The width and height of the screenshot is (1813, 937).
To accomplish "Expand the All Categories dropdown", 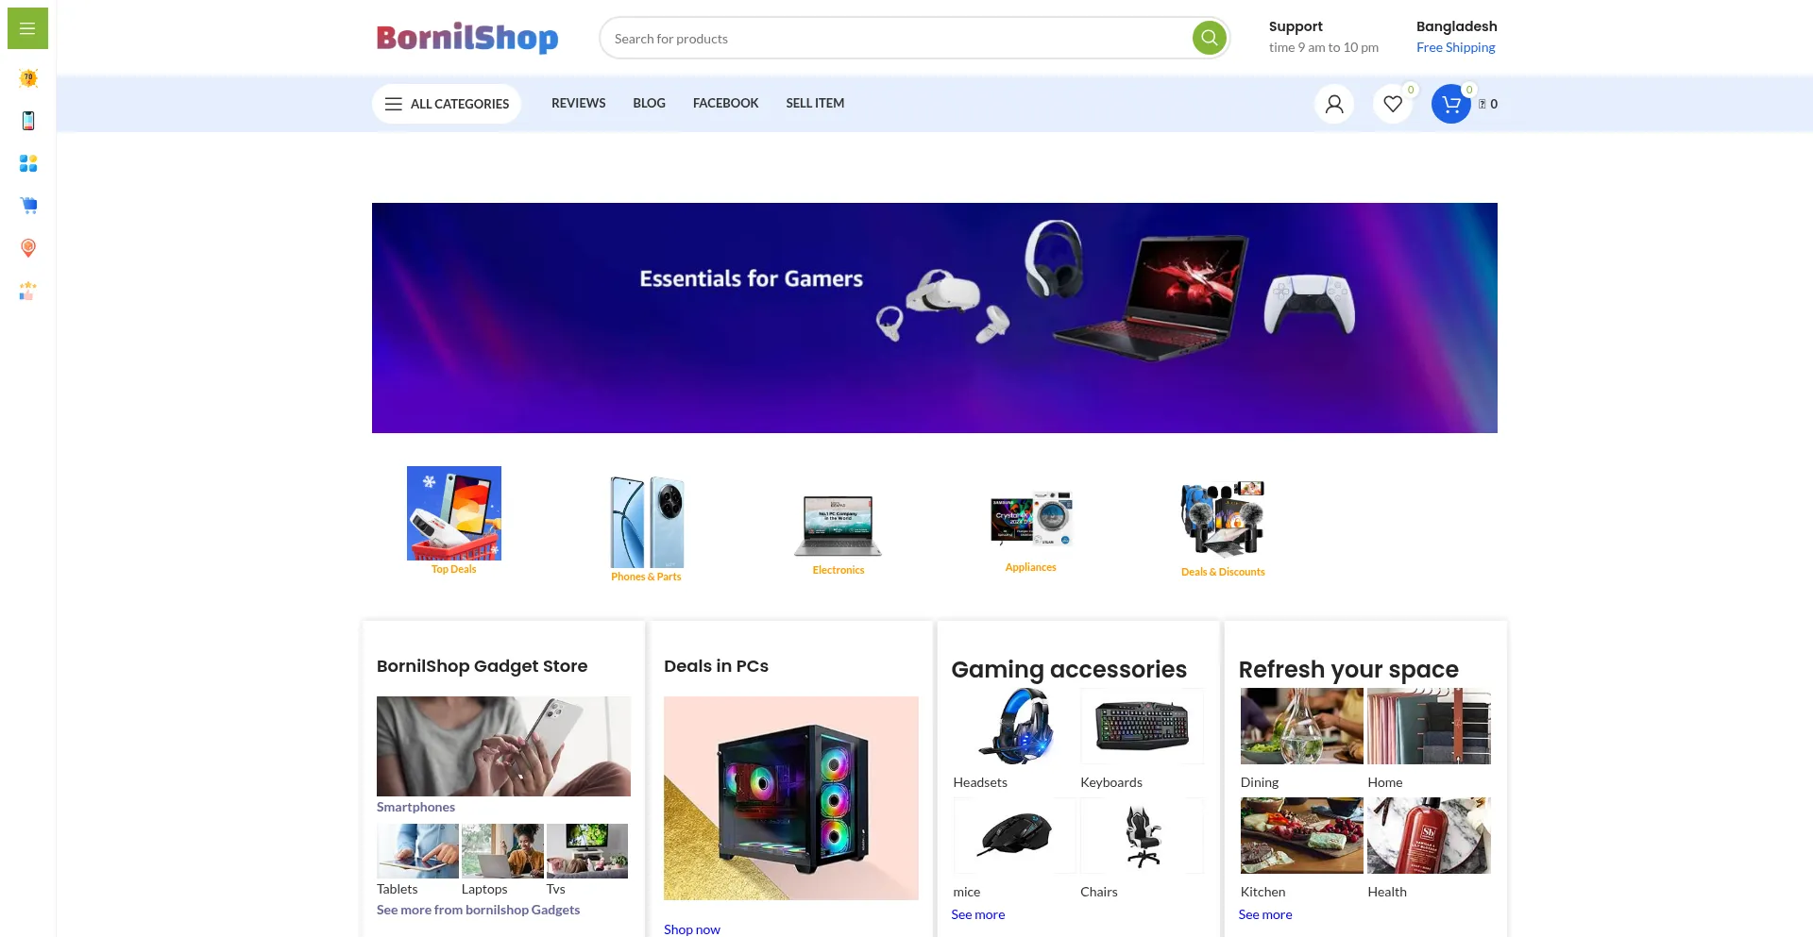I will [x=447, y=104].
